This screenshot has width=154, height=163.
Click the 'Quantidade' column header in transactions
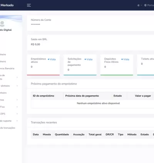(x=62, y=135)
